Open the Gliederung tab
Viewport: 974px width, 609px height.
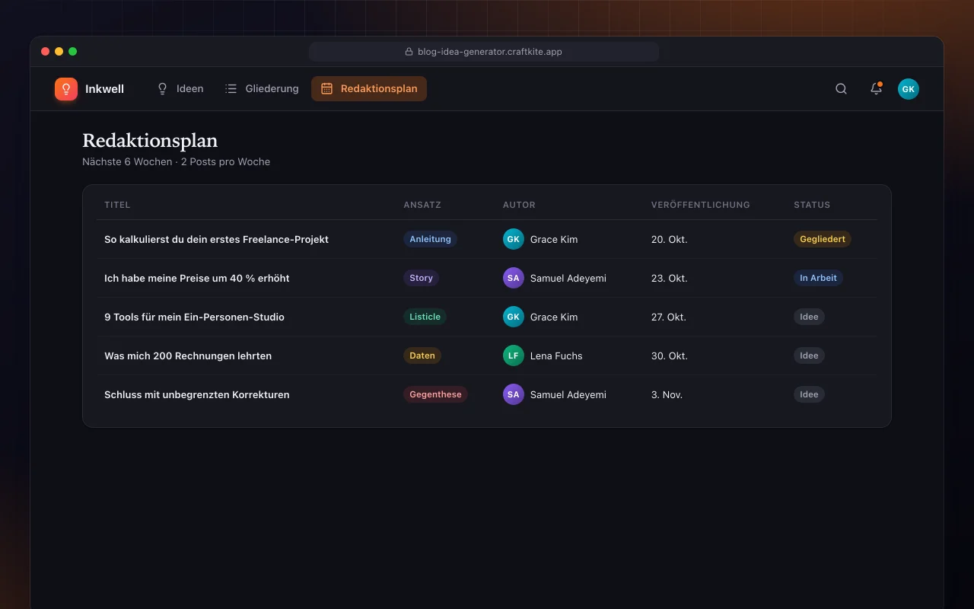(x=262, y=89)
